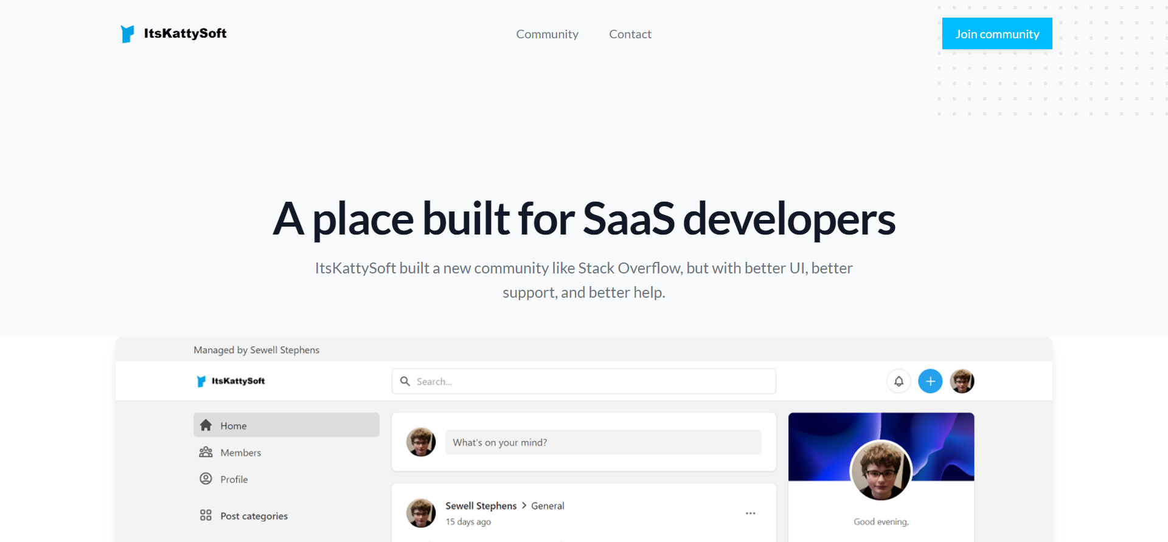1168x542 pixels.
Task: Click the Managed by Sewell Stephens text
Action: pyautogui.click(x=256, y=350)
